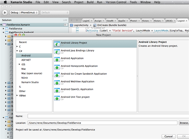Expand the iOS category

click(x=19, y=64)
